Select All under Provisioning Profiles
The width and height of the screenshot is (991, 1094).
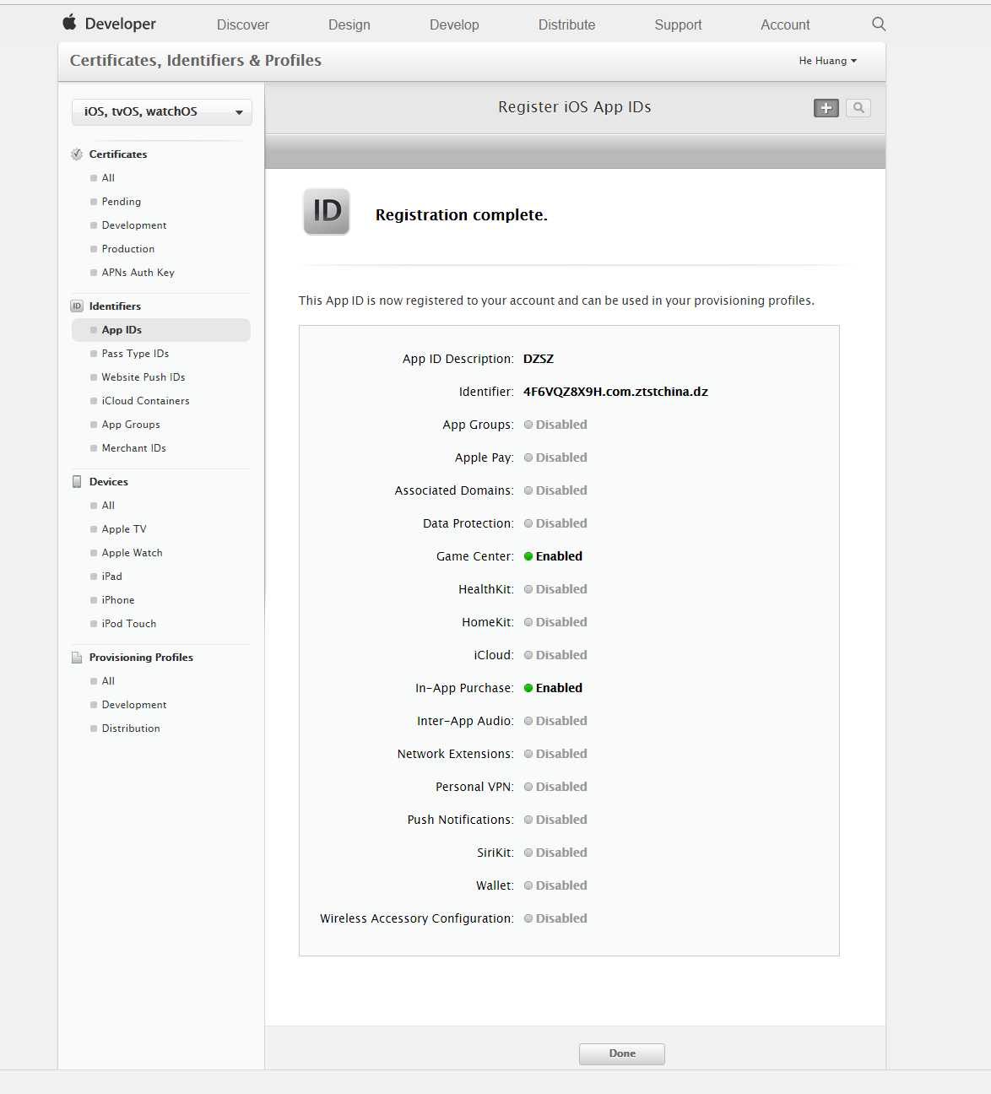tap(108, 681)
